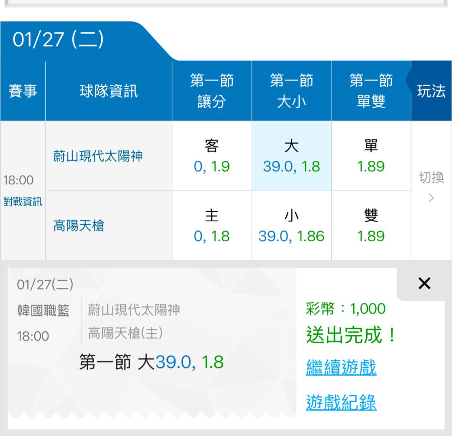Choose 雙 1.89 even bet
This screenshot has height=436, width=452.
click(x=371, y=226)
